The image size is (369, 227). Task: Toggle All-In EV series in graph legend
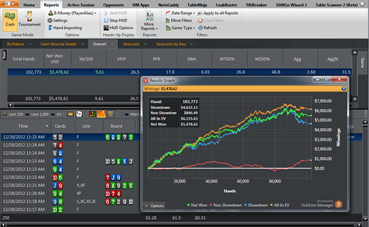280,205
